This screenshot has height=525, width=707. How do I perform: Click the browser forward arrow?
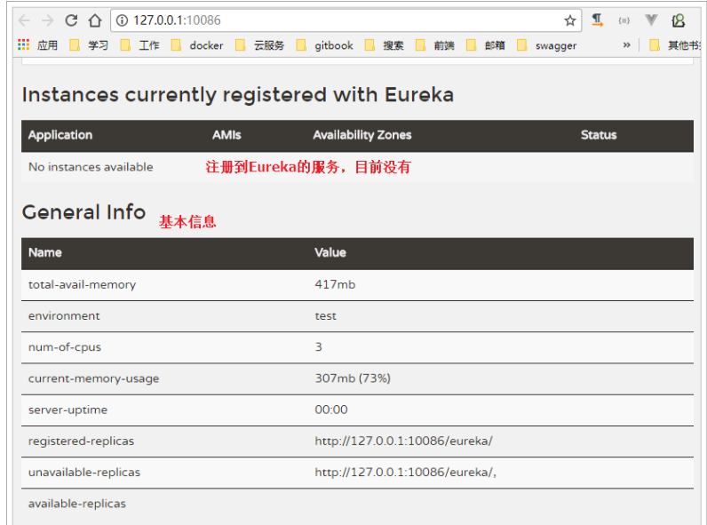pos(47,20)
